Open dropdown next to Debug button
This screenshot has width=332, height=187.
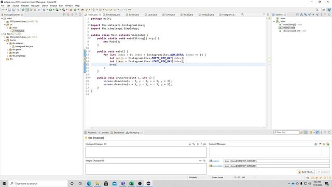[47, 10]
